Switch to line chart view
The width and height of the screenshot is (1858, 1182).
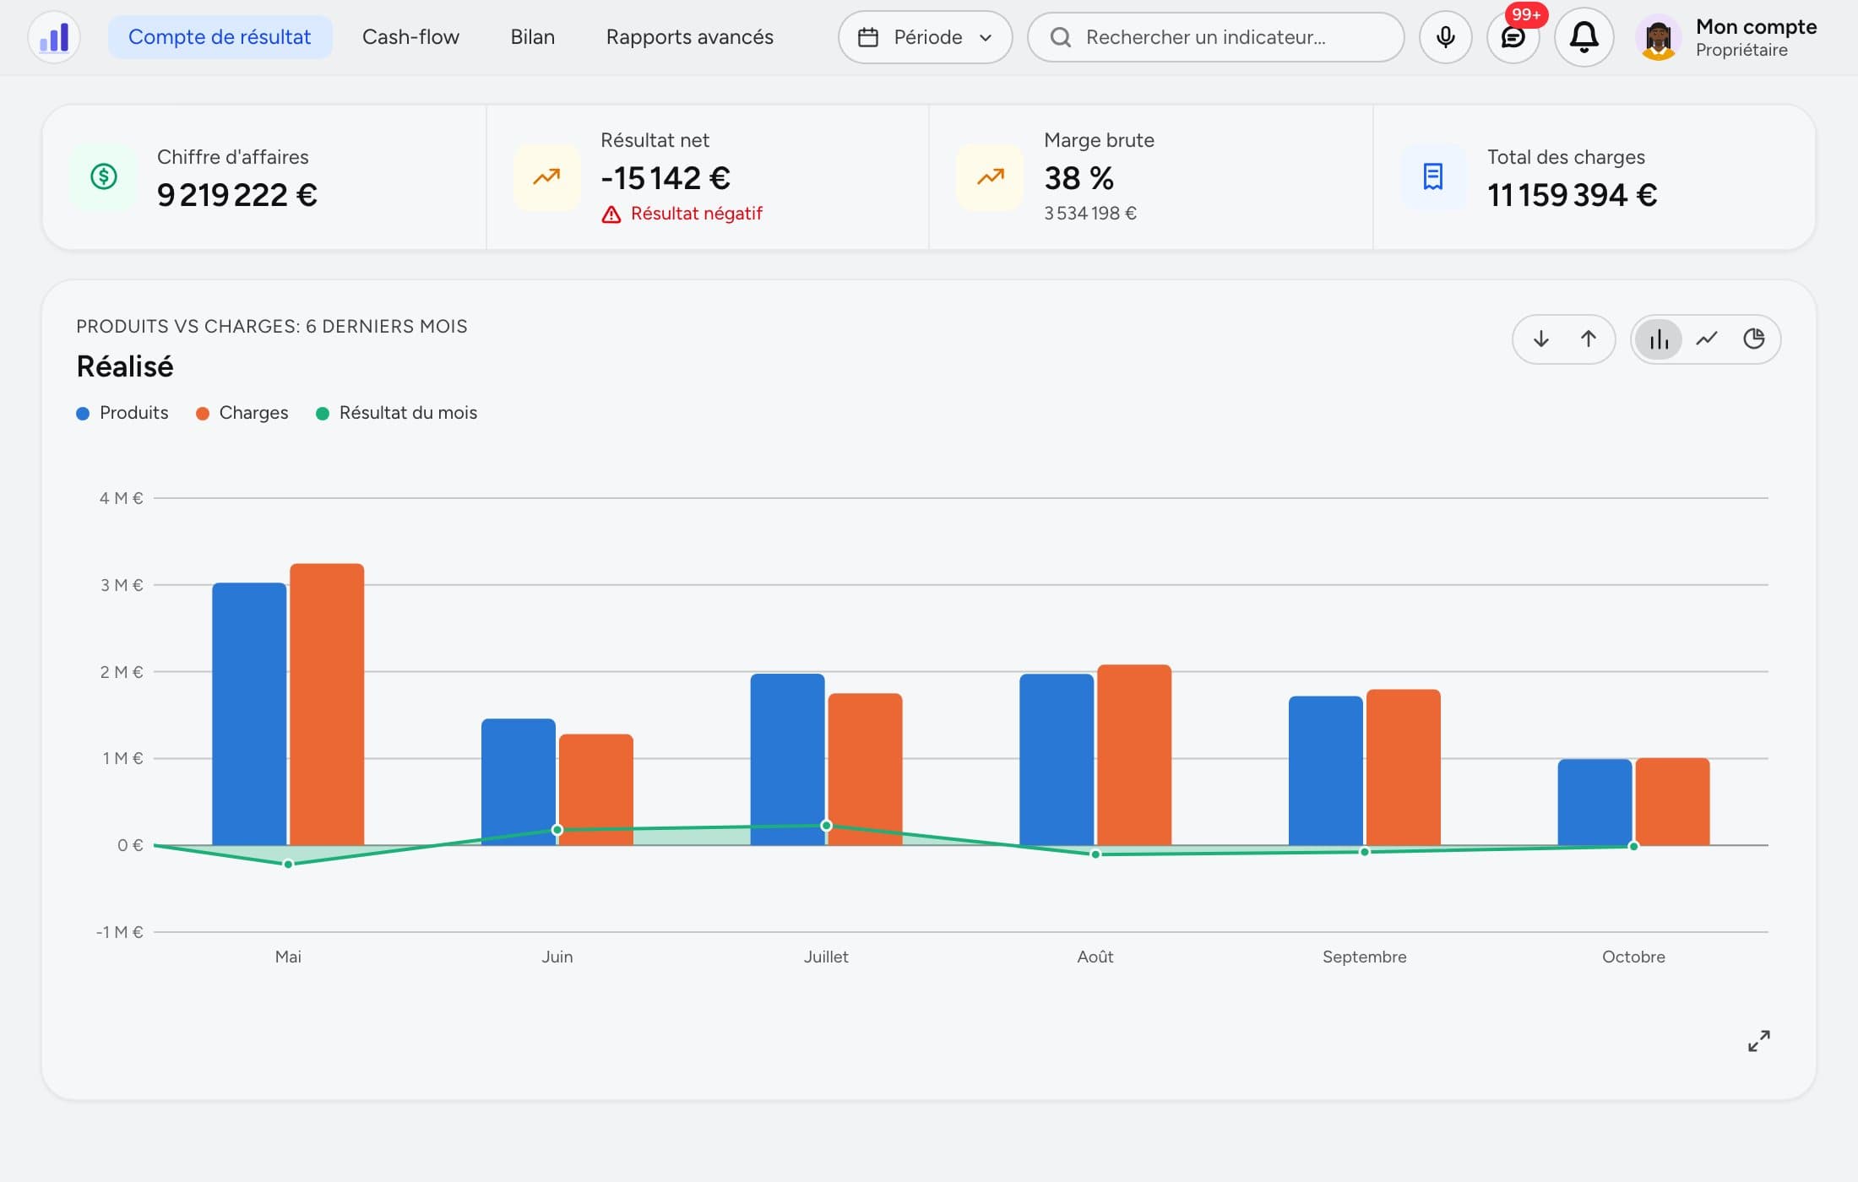[1706, 339]
